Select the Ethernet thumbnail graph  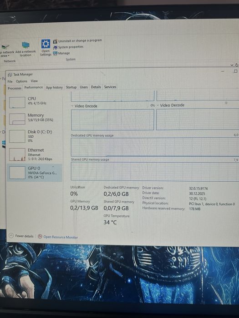tap(17, 154)
